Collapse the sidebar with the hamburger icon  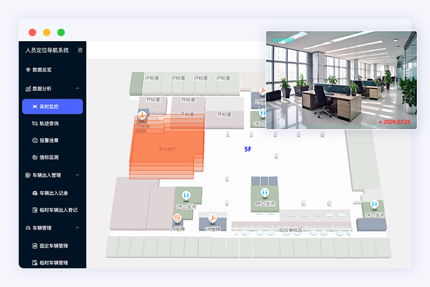point(80,50)
